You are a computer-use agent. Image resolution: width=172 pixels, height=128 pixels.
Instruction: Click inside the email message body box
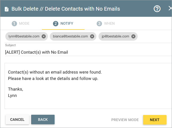pyautogui.click(x=88, y=86)
